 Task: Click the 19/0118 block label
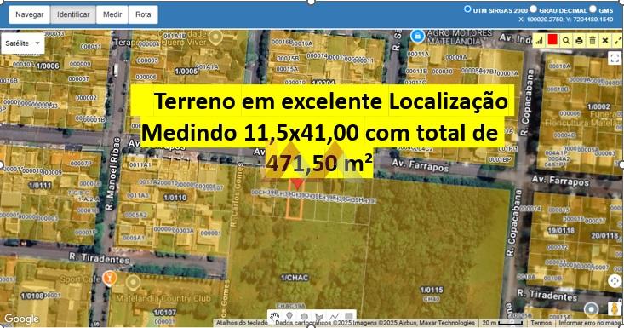pyautogui.click(x=560, y=230)
